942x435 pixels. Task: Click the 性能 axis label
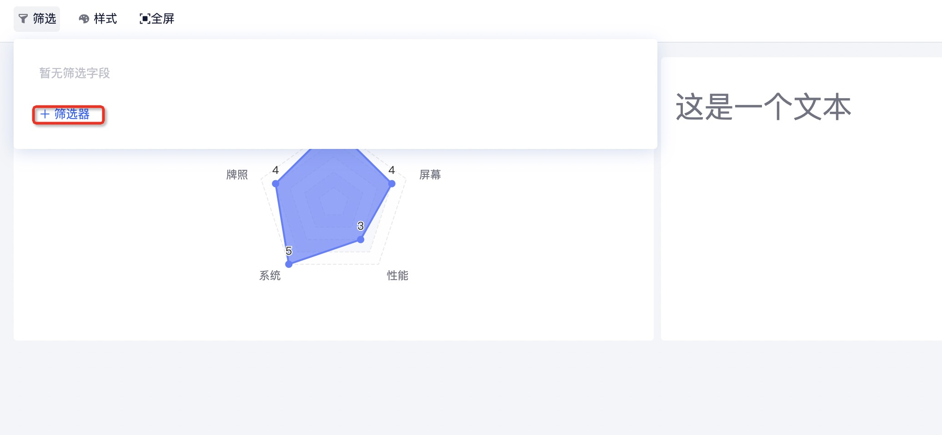tap(398, 276)
